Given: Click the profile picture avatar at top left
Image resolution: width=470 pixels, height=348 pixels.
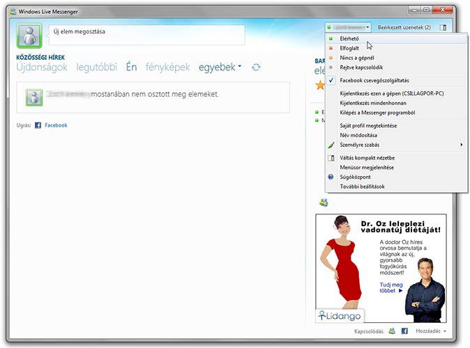Looking at the screenshot, I should 29,35.
